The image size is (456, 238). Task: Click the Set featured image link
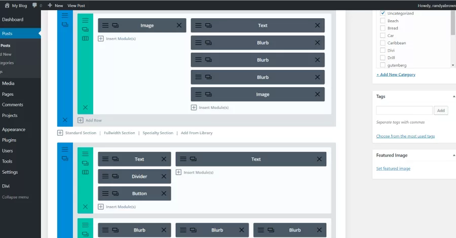pyautogui.click(x=393, y=169)
